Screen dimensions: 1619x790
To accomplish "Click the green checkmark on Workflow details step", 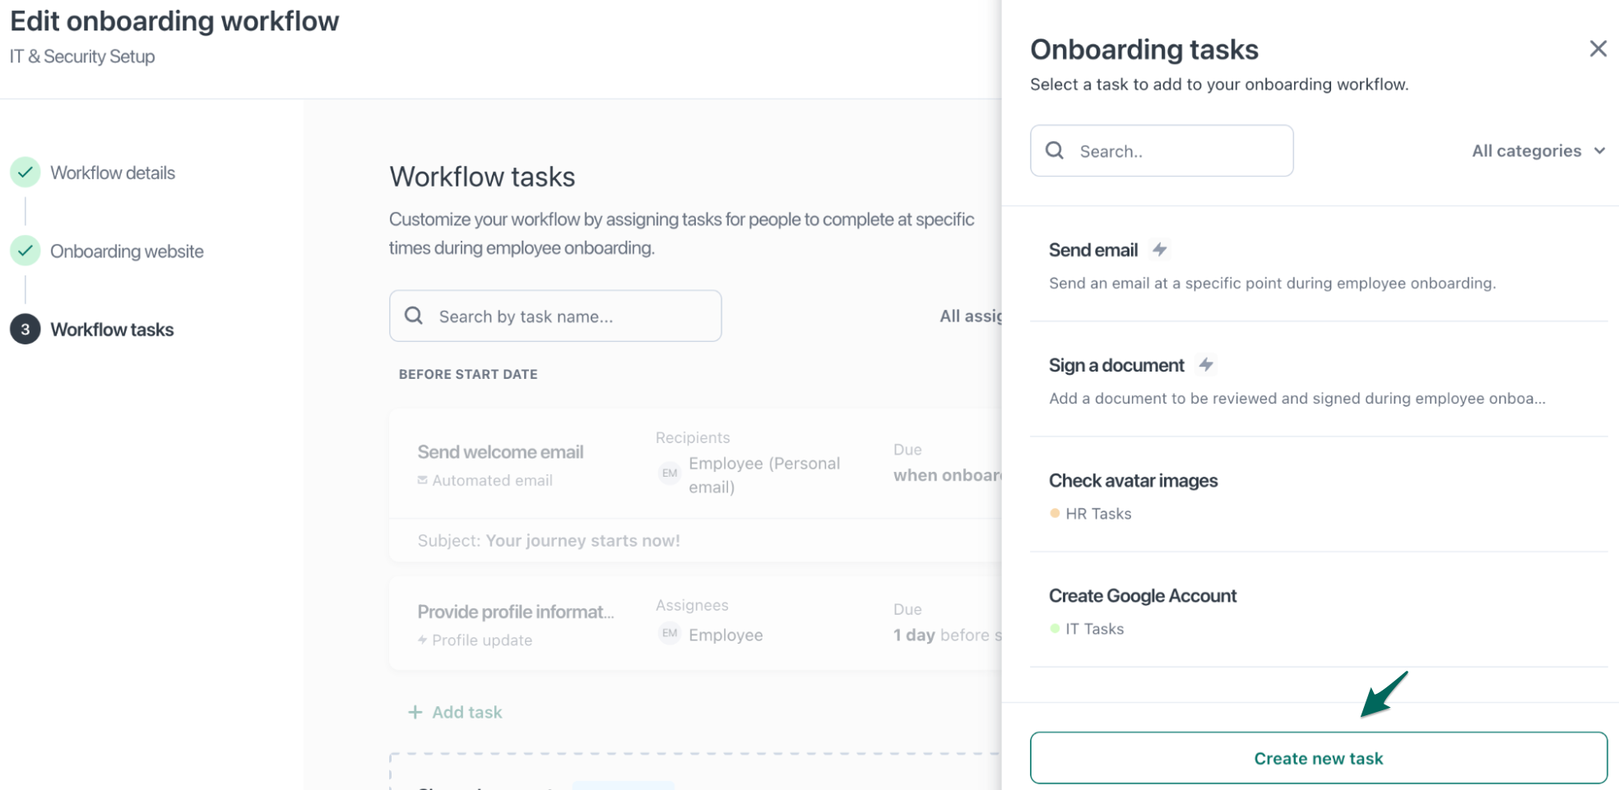I will [x=26, y=172].
